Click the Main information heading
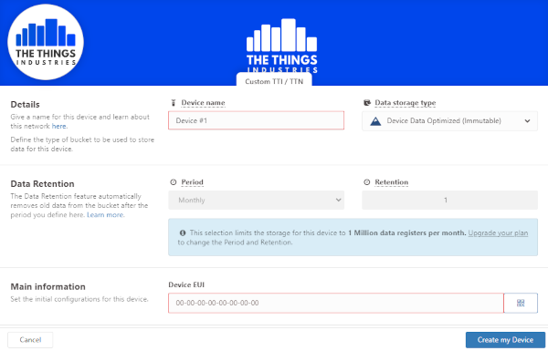Viewport: 548px width, 351px height. (x=47, y=287)
